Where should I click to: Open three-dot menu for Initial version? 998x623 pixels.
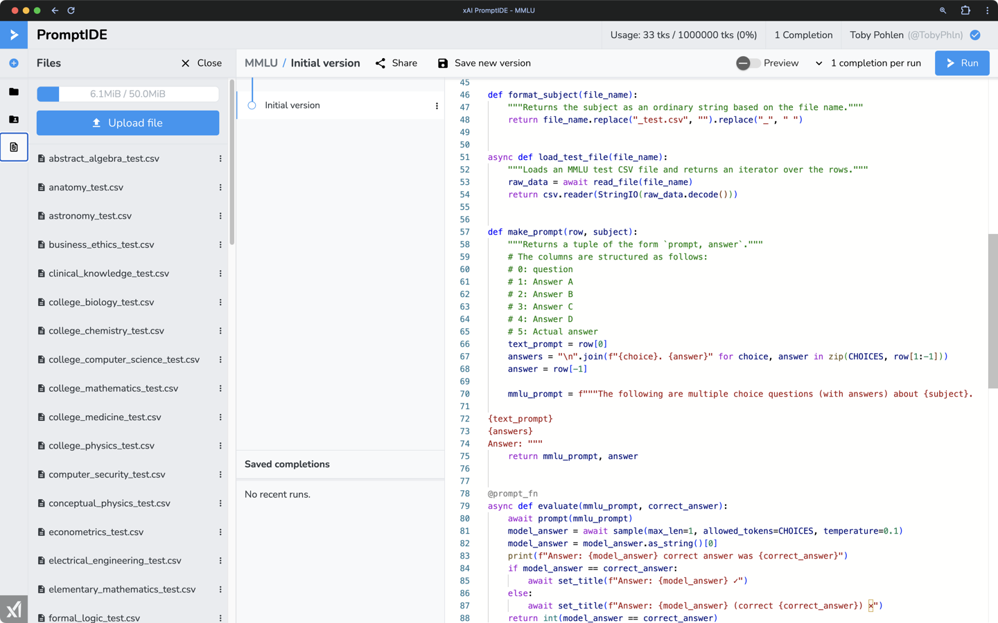point(437,106)
